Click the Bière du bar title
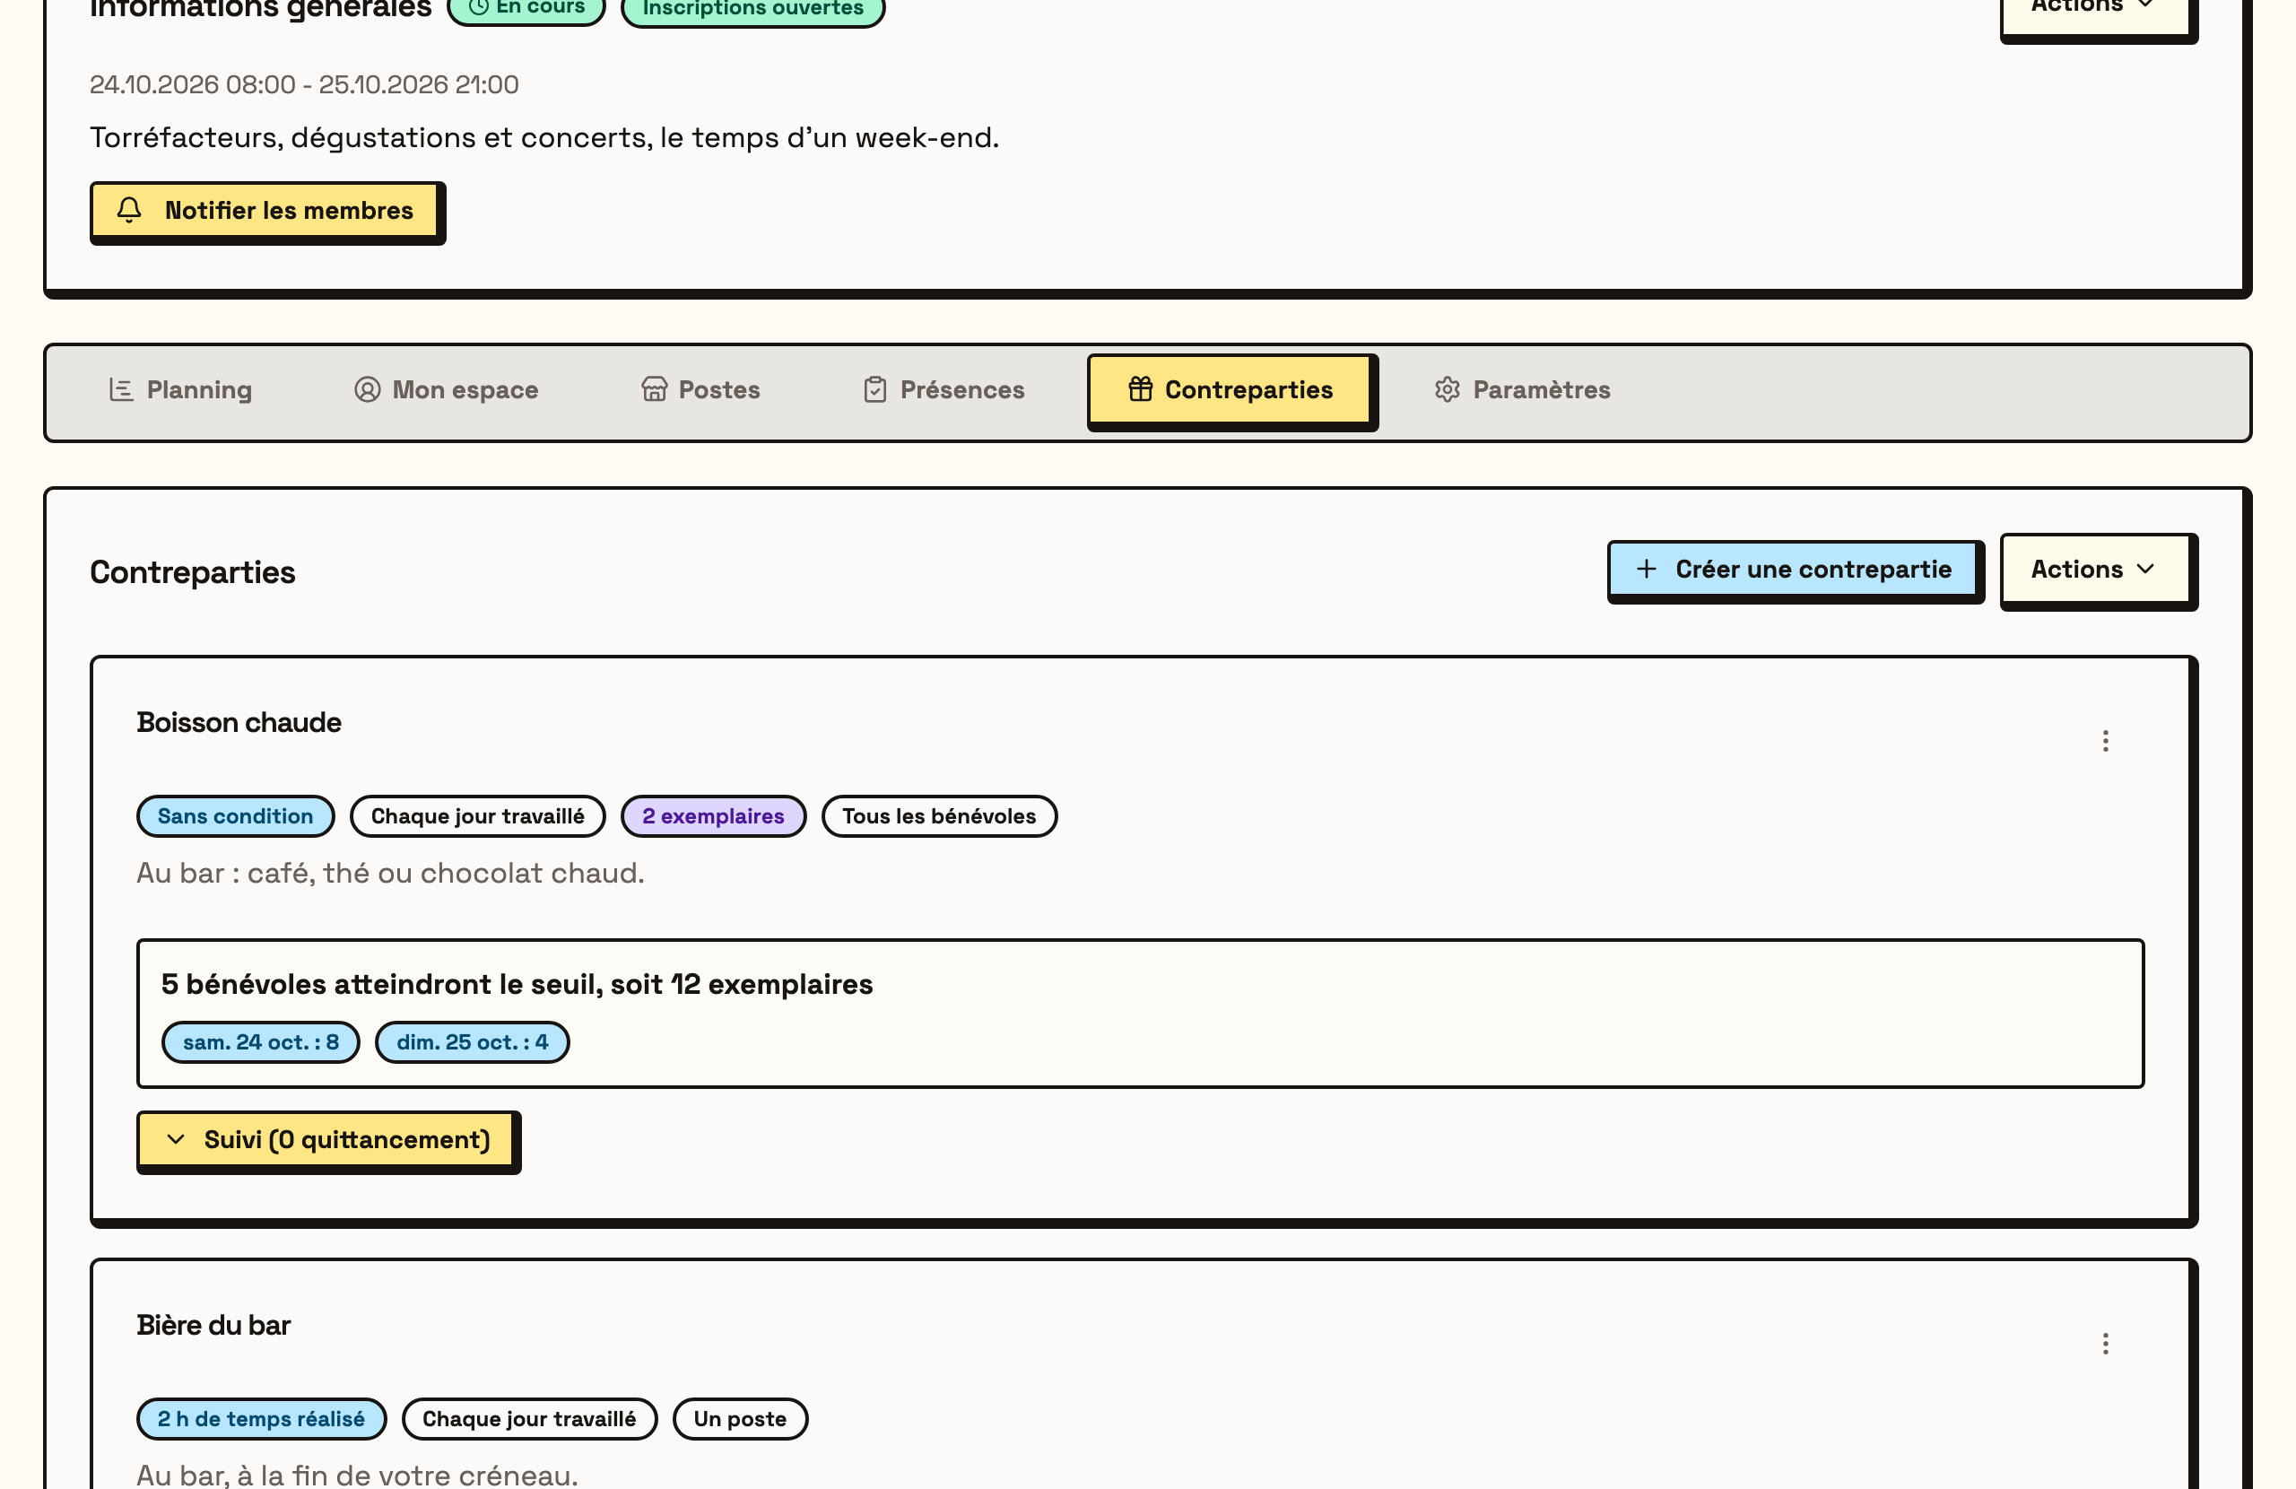Screen dimensions: 2296x1489 pyautogui.click(x=213, y=1325)
